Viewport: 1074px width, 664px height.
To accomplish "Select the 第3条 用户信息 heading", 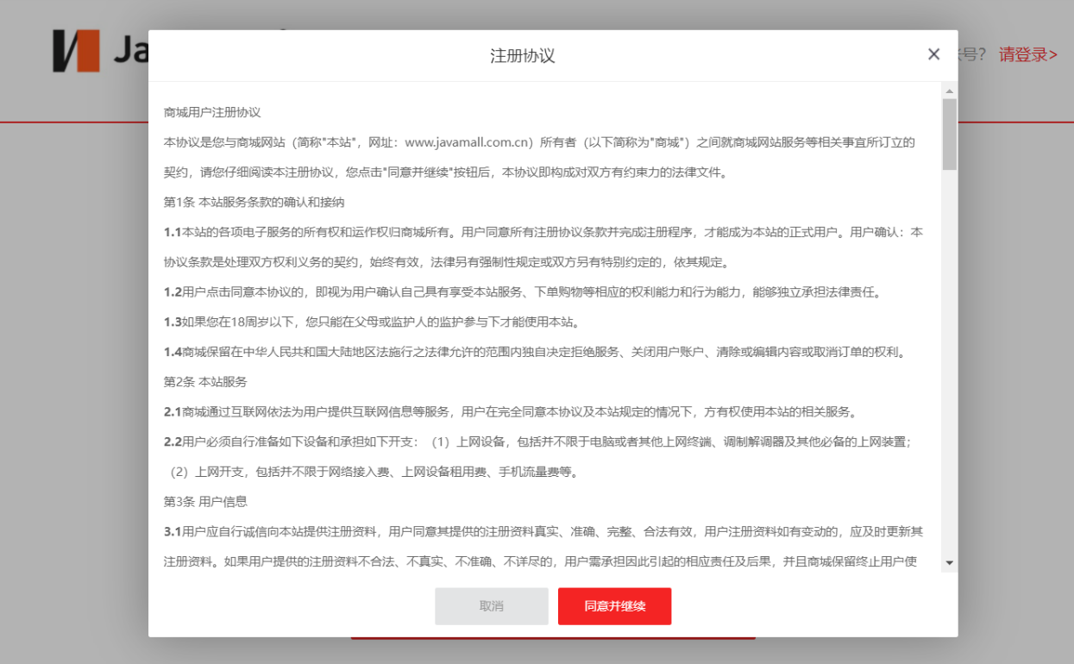I will point(205,502).
